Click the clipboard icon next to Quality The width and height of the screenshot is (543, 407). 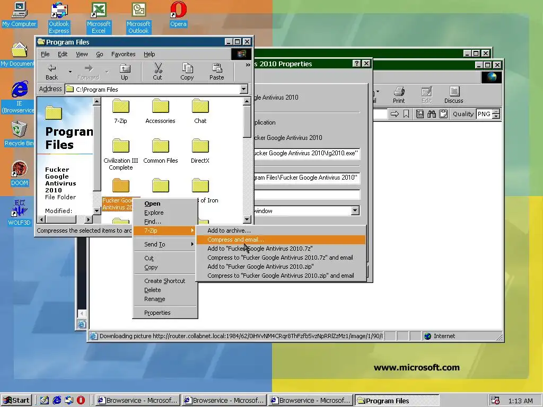click(x=443, y=114)
